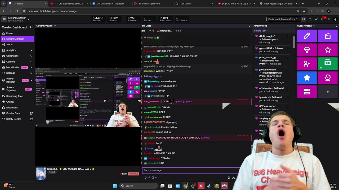Open options for d1n0_nuggies1 follow activity

coord(288,36)
